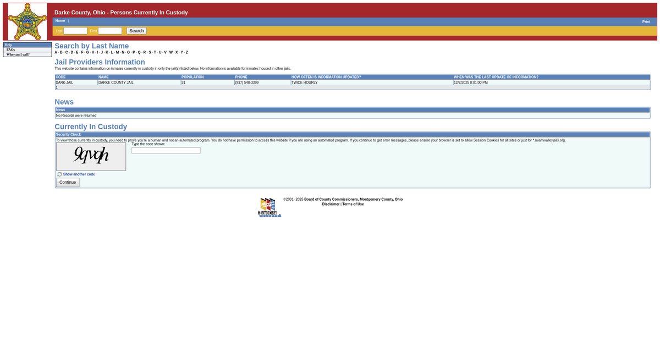Screen dimensions: 660x341
Task: Open the FAQs sidebar entry
Action: click(x=28, y=50)
